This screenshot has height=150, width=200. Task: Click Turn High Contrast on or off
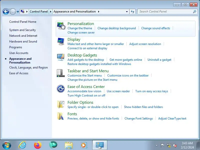point(86,95)
